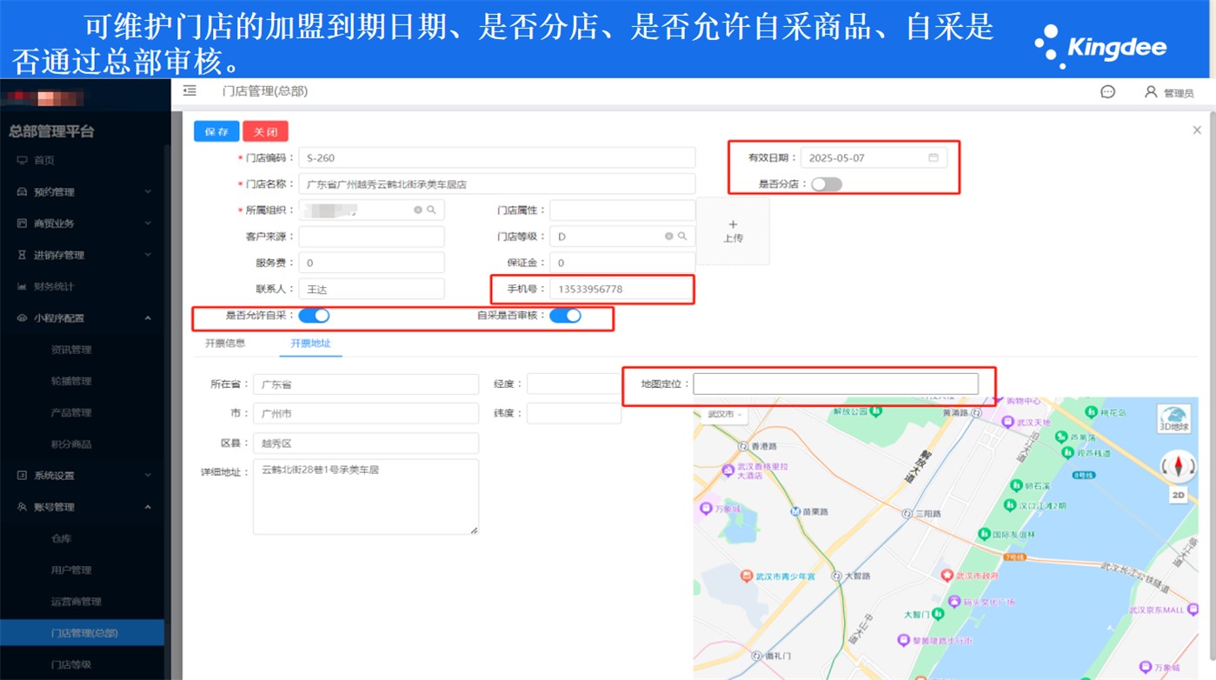Screen dimensions: 1216x680
Task: Switch to the 开票信息 tab
Action: tap(225, 343)
